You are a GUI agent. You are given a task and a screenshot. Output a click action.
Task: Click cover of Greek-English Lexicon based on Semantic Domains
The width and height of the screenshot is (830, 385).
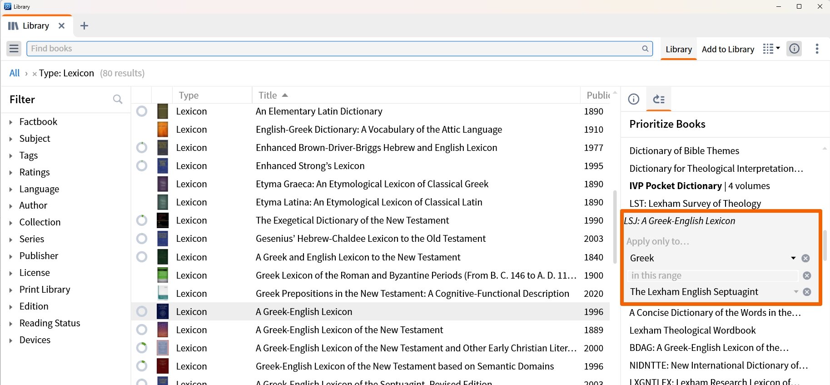click(163, 366)
